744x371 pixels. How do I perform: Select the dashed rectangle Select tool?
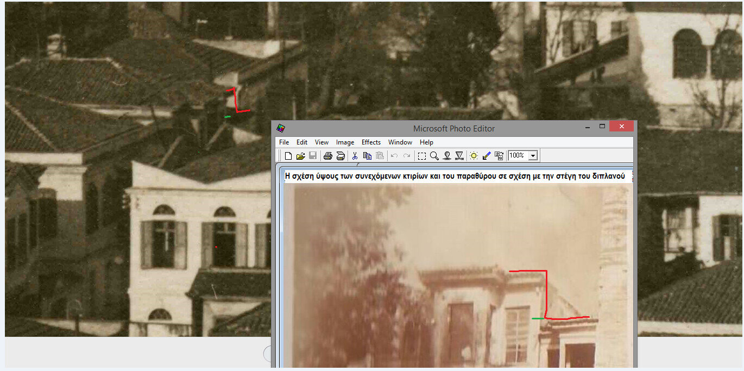421,156
